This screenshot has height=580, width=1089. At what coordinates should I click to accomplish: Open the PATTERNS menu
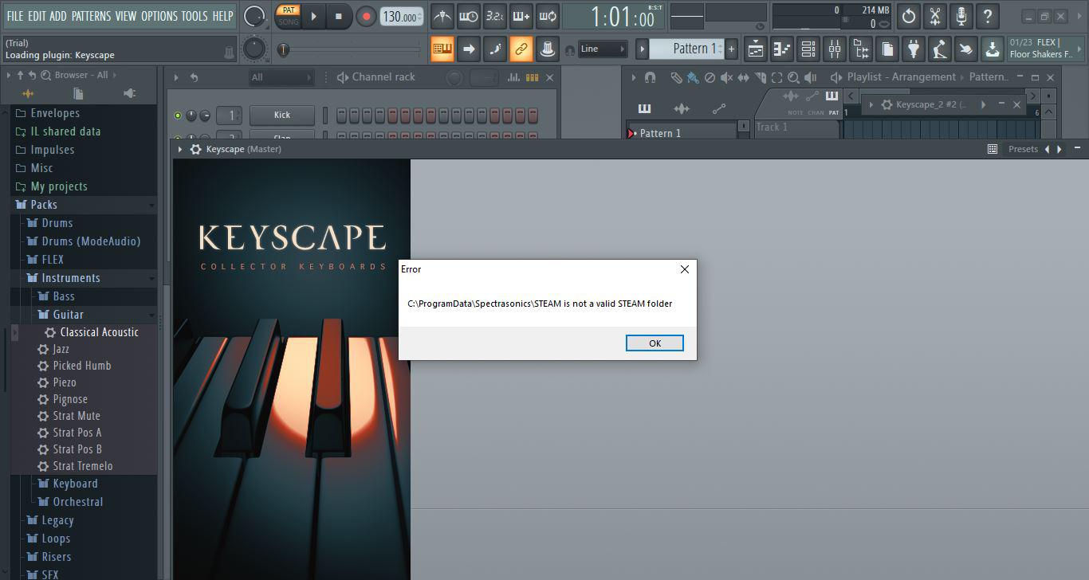[x=91, y=16]
